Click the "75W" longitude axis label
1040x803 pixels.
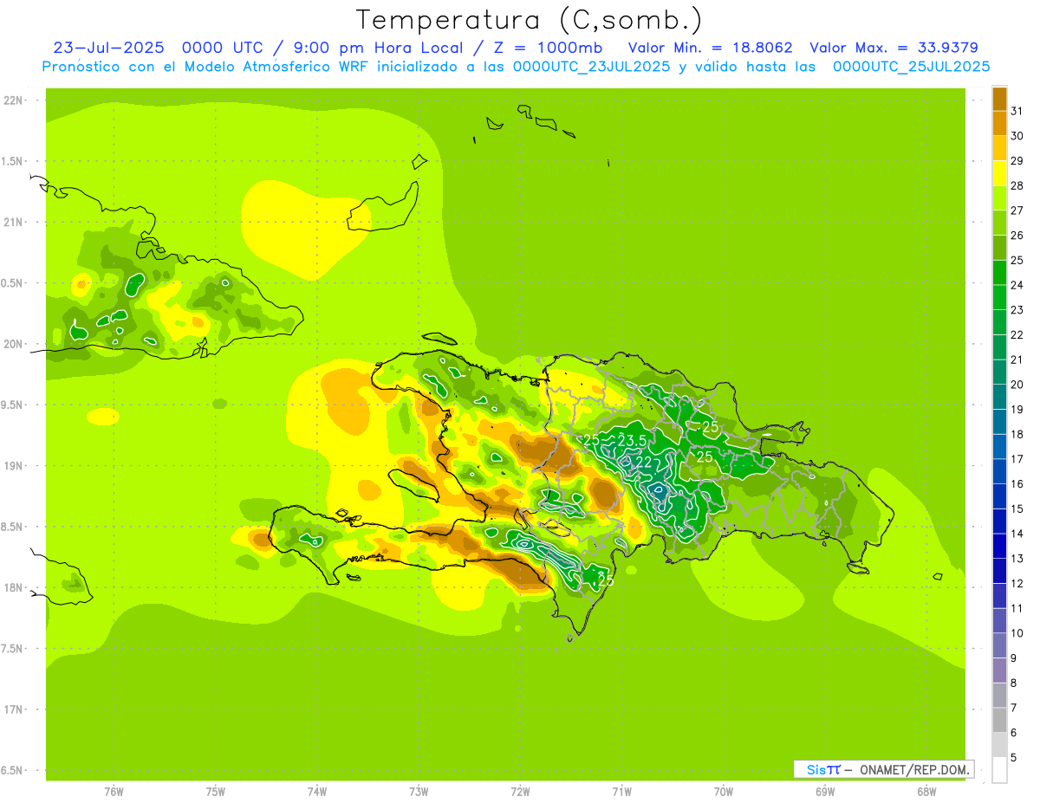click(x=216, y=792)
